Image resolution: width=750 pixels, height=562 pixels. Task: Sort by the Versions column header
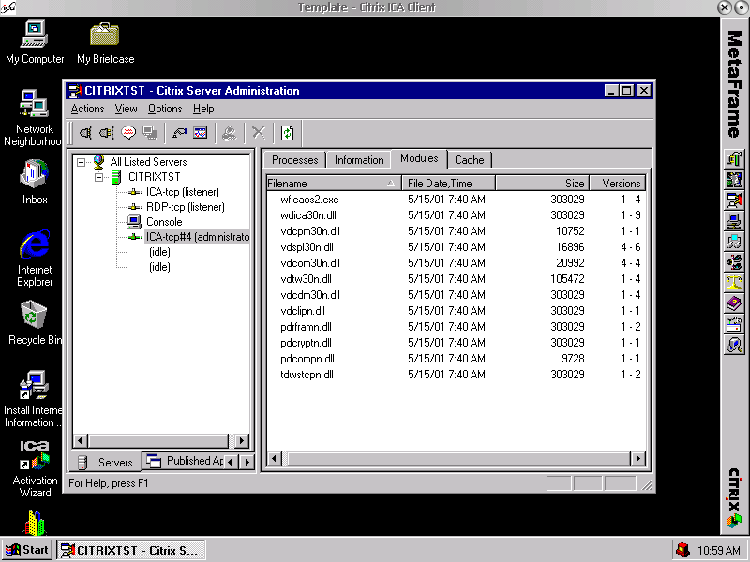[618, 184]
